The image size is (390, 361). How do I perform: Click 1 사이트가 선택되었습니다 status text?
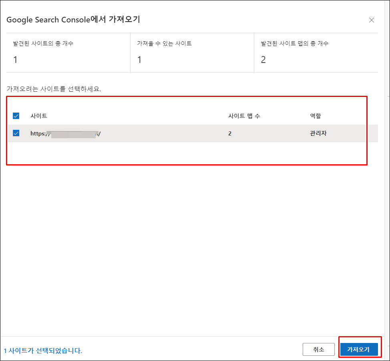(x=43, y=351)
